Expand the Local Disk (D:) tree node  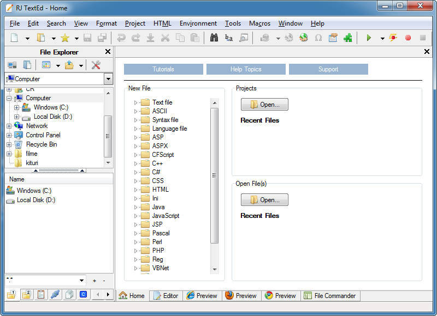(16, 117)
